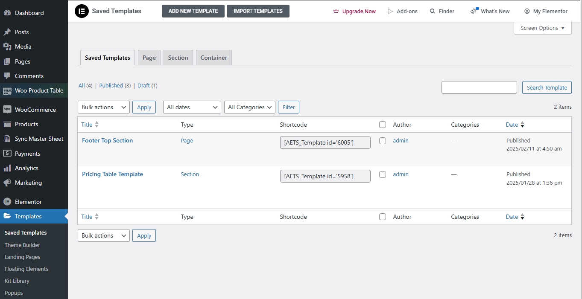This screenshot has width=582, height=299.
Task: Switch to the Container tab
Action: [214, 58]
